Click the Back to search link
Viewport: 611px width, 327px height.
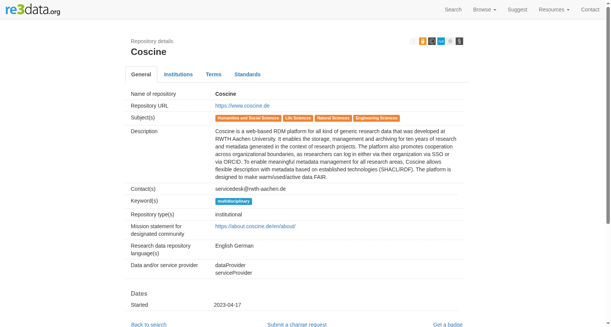(149, 324)
